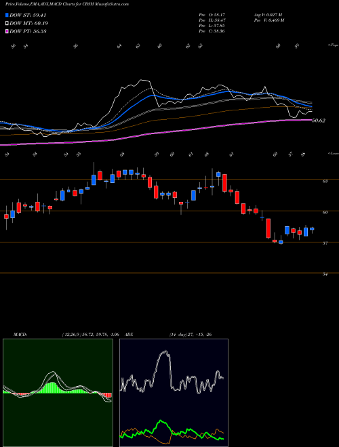Click the ADX '(14 day)' values text

pyautogui.click(x=190, y=335)
